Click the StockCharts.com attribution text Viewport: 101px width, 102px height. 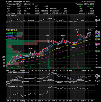89,2
